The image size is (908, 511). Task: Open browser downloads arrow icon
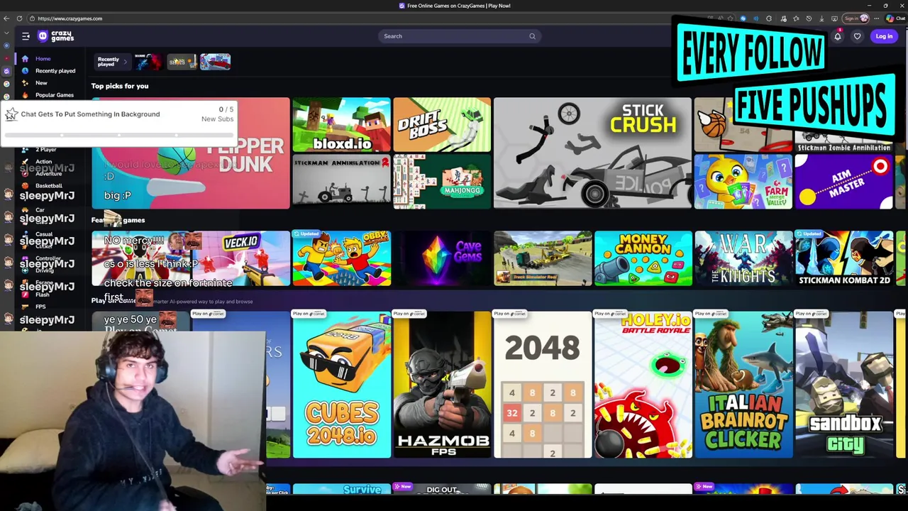[x=821, y=18]
